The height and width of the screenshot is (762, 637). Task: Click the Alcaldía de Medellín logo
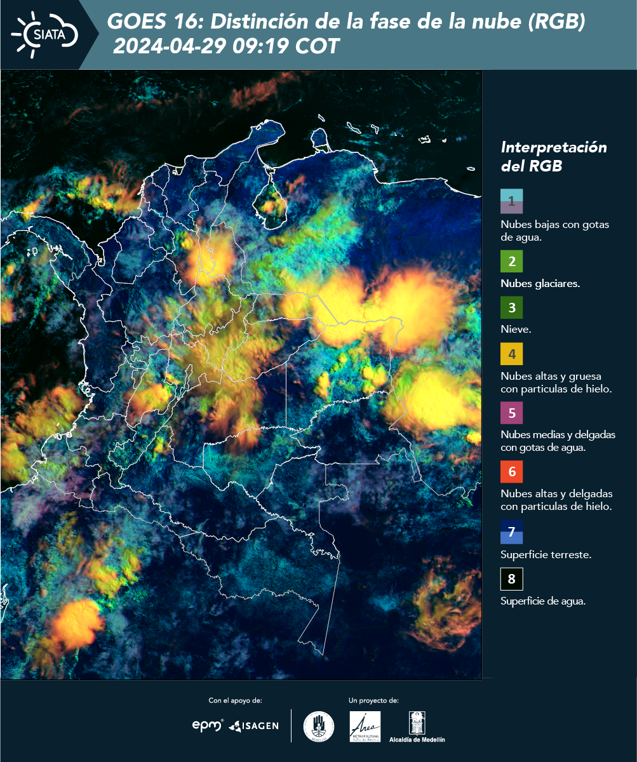417,727
